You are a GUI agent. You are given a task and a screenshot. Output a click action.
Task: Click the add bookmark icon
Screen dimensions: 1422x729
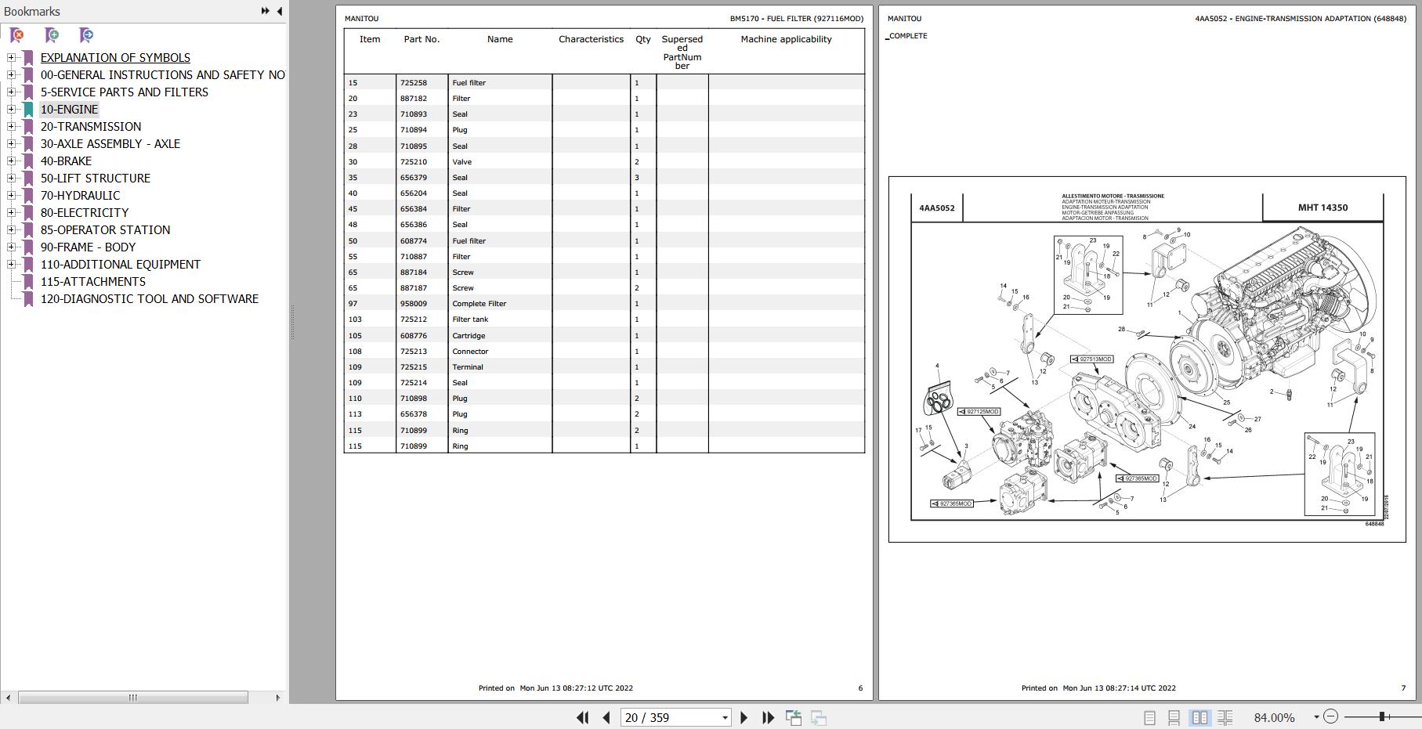coord(52,35)
